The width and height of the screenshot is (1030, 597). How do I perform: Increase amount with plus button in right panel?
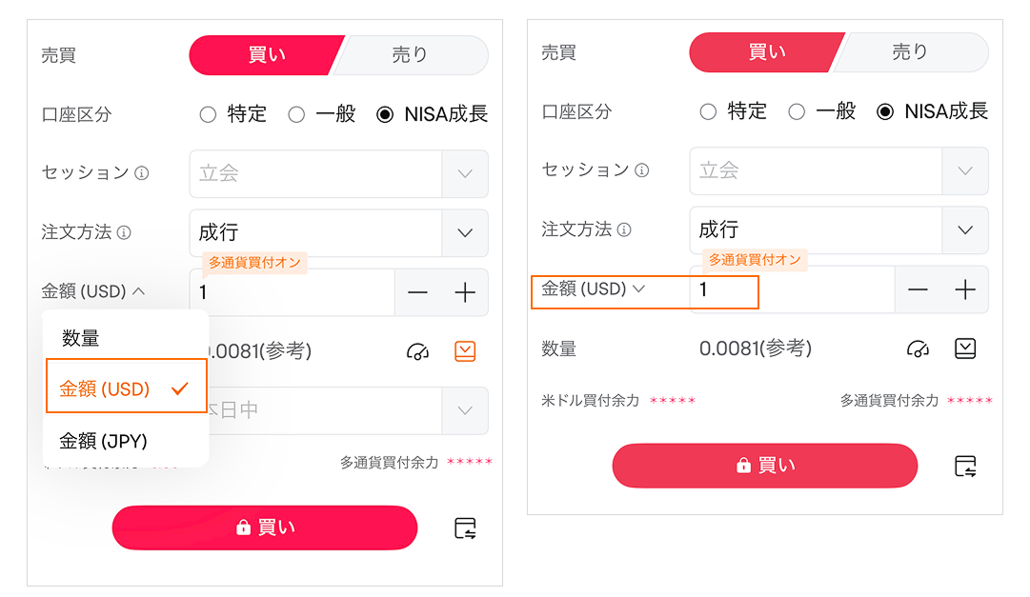point(965,289)
